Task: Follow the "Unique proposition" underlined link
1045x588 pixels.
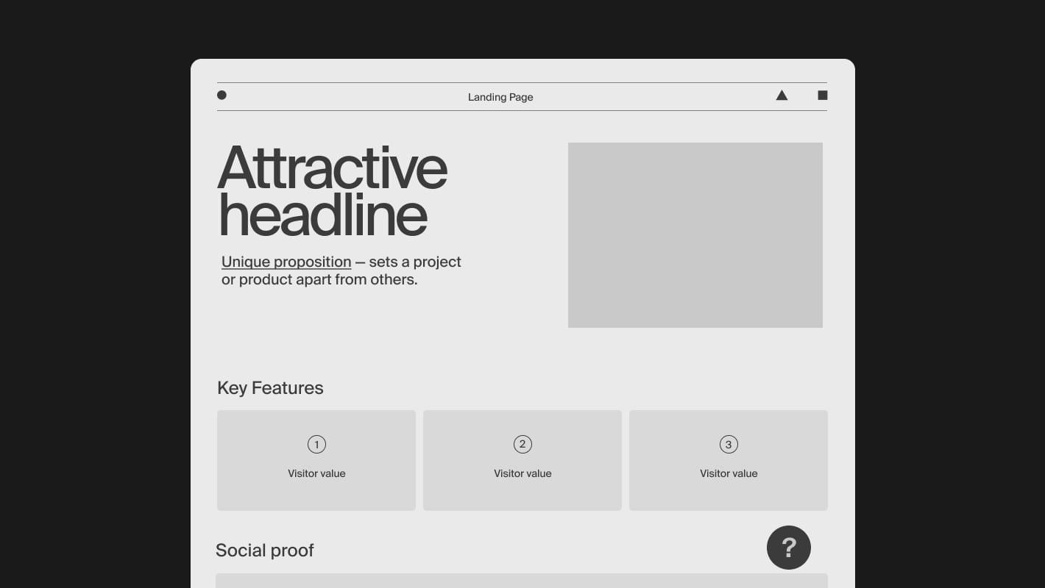Action: [286, 262]
